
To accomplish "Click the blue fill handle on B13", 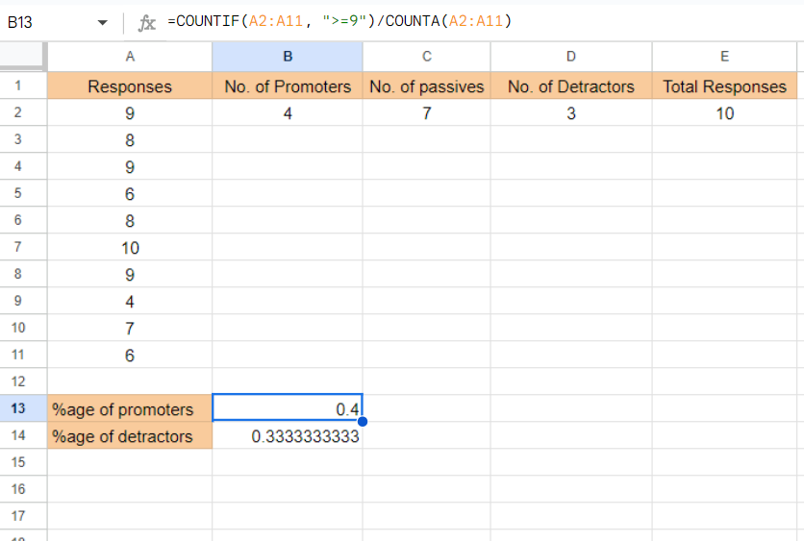I will (x=362, y=421).
